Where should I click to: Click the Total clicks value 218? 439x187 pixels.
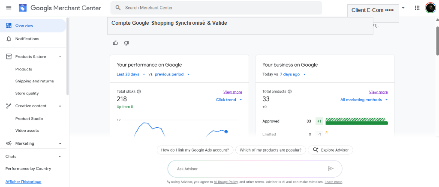(x=122, y=99)
